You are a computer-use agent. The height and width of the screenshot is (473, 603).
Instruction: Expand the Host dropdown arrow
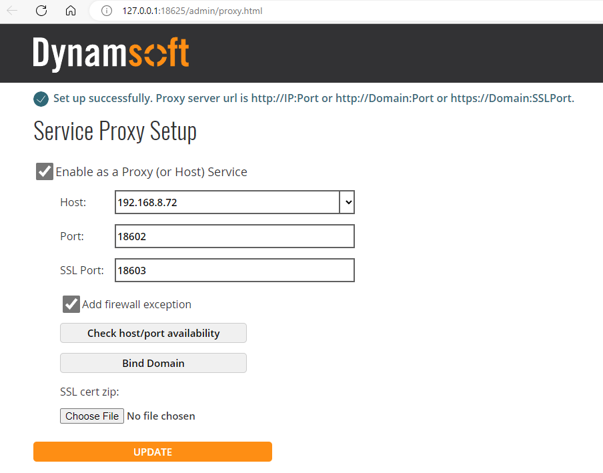pos(347,203)
